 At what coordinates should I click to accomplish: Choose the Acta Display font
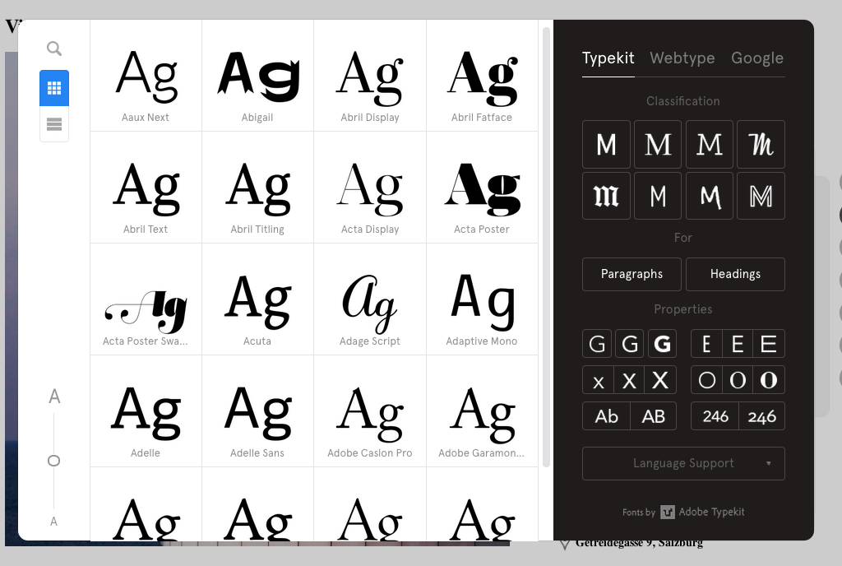point(370,188)
